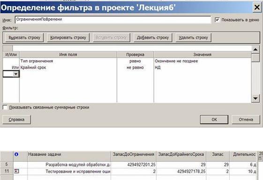The width and height of the screenshot is (263, 180).
Task: Click the 'Вырезать строку' button
Action: point(24,38)
